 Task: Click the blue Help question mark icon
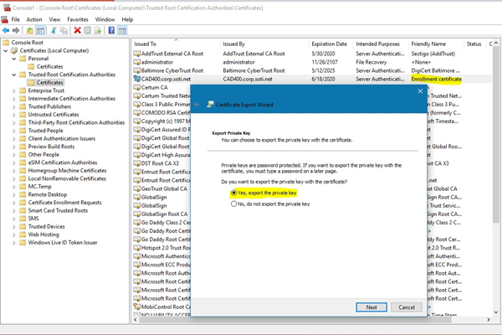coord(113,29)
